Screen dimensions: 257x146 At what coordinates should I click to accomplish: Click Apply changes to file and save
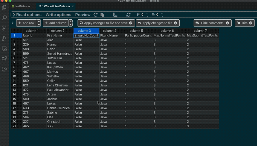coord(106,23)
